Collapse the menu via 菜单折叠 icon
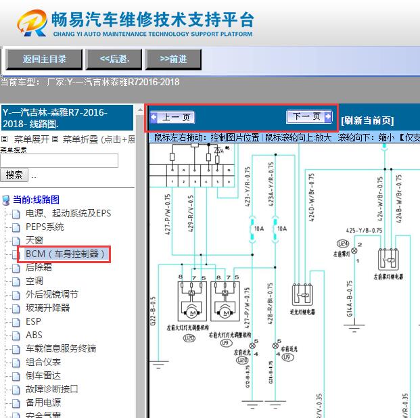The height and width of the screenshot is (418, 420). pos(55,139)
